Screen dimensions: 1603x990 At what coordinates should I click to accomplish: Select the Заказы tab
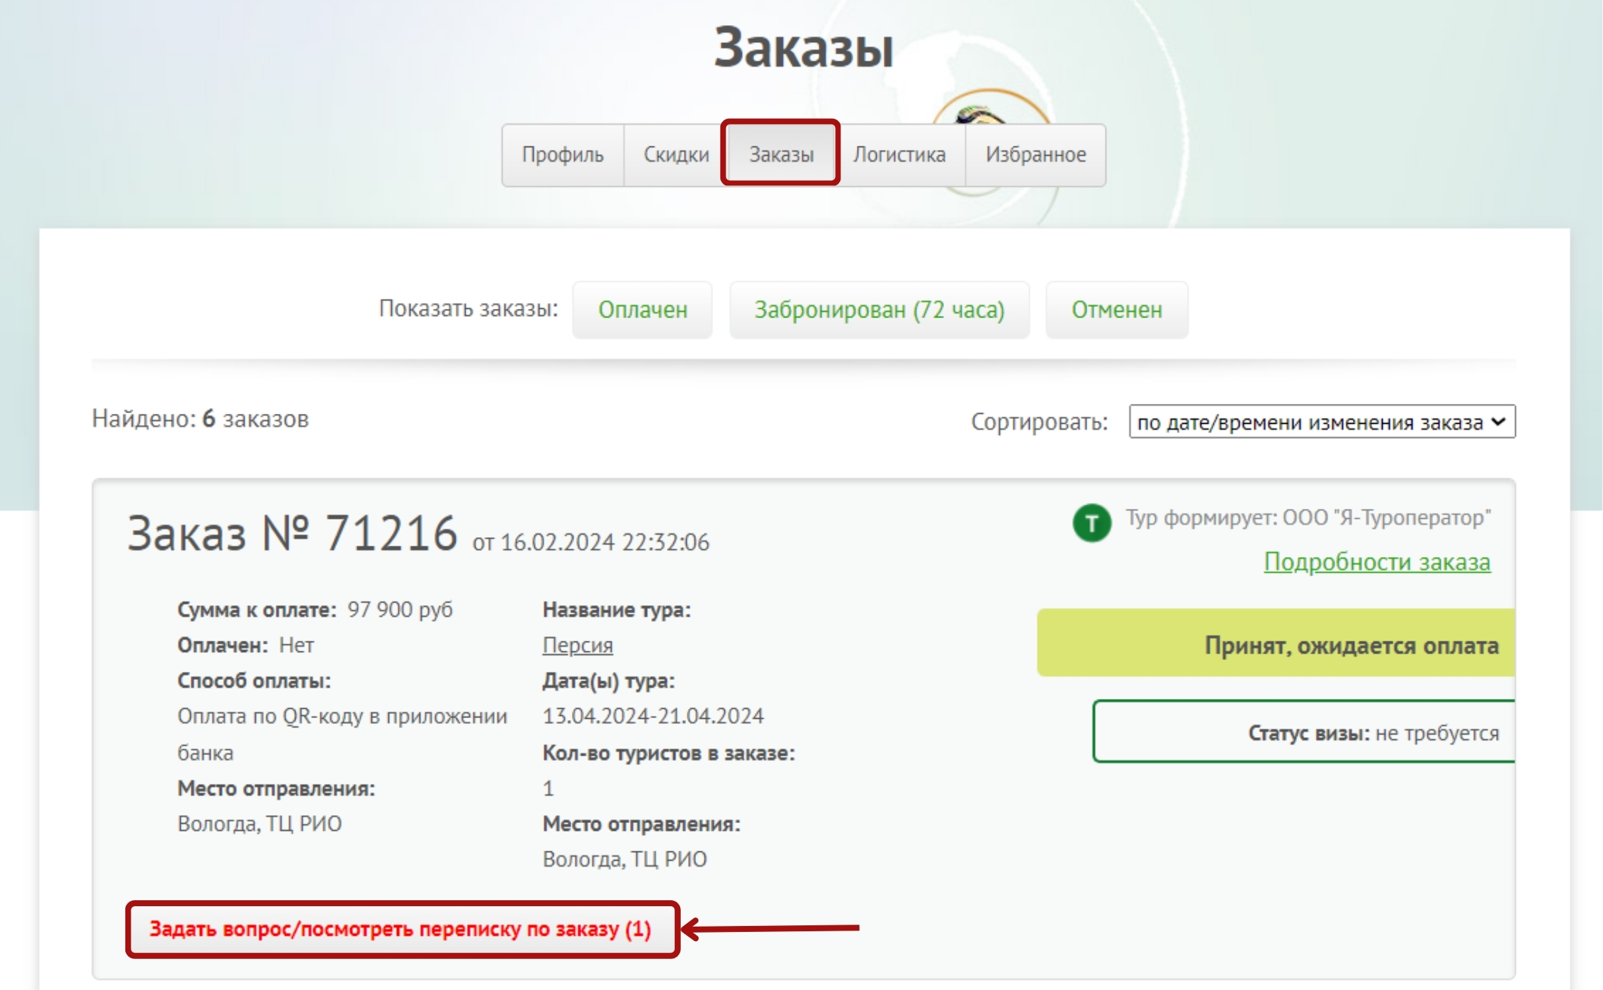[x=781, y=154]
